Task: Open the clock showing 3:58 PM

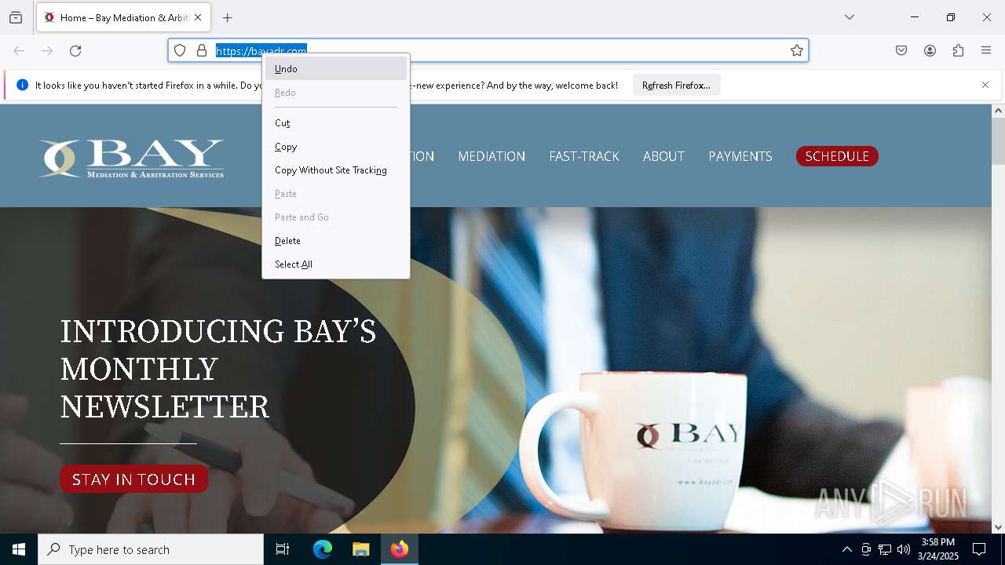Action: click(938, 549)
